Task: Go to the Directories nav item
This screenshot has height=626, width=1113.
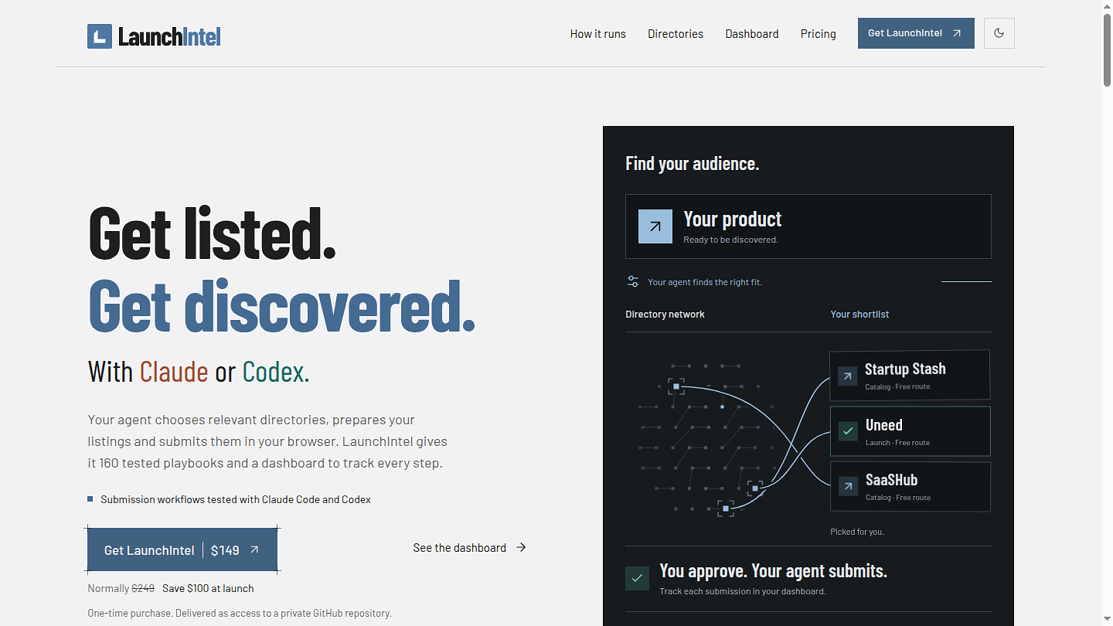Action: click(676, 34)
